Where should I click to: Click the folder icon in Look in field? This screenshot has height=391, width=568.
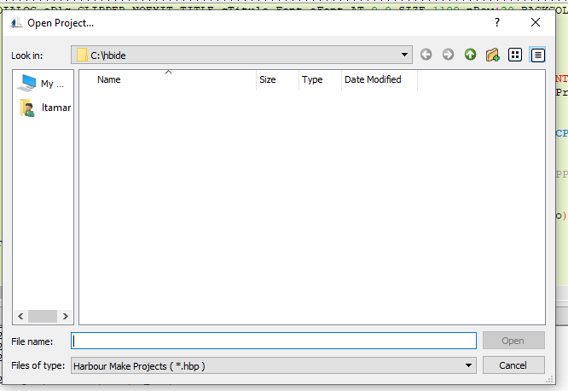pos(82,55)
